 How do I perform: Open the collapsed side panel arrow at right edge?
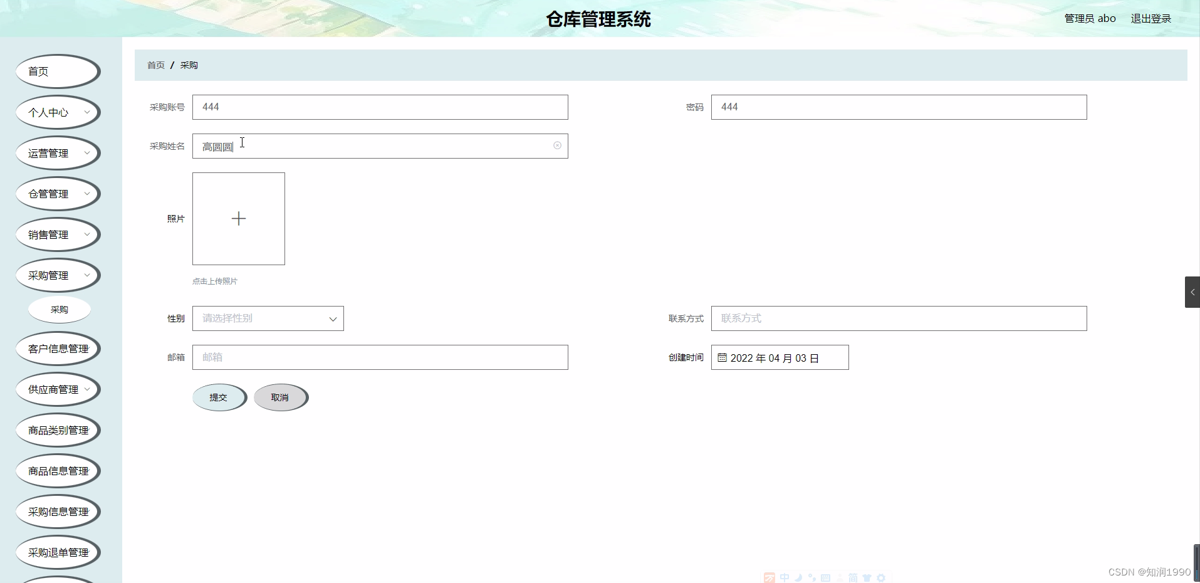pyautogui.click(x=1192, y=292)
